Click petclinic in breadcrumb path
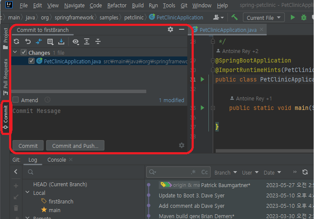This screenshot has height=219, width=315. [134, 18]
